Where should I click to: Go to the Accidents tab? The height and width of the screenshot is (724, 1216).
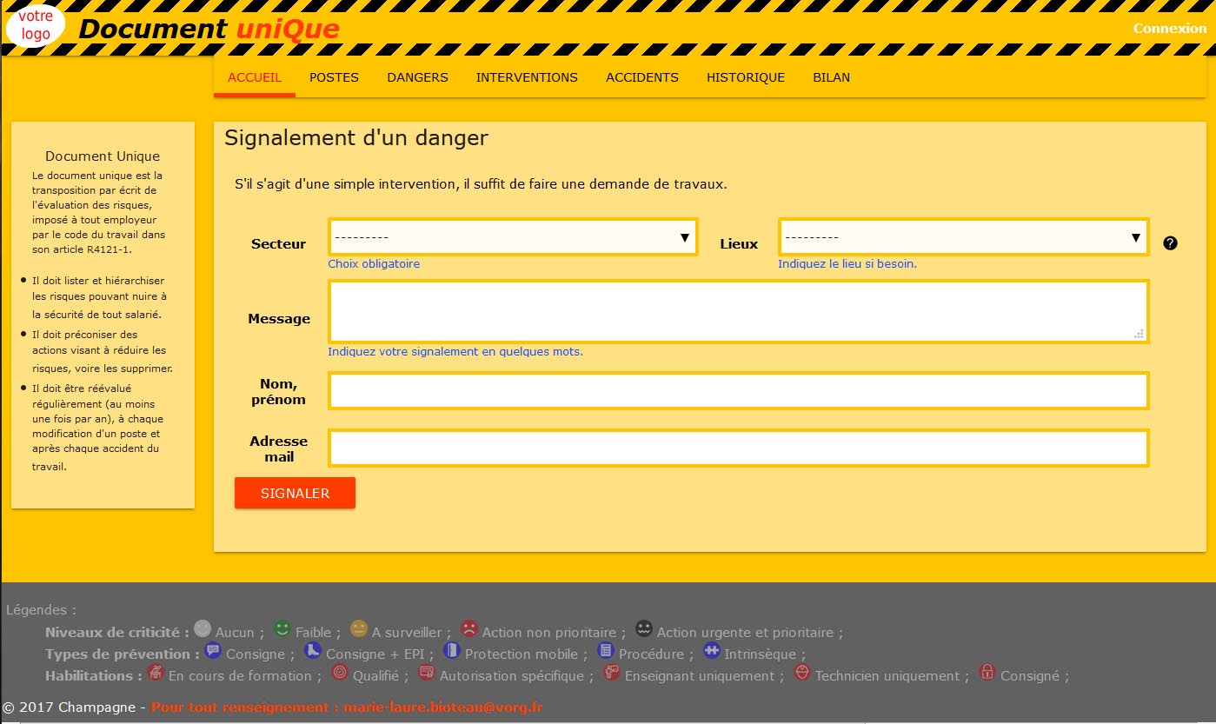click(x=641, y=77)
